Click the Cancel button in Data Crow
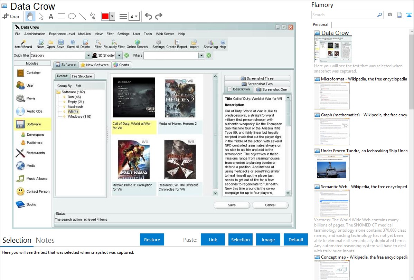Screen dimensions: 414x280 point(270,205)
